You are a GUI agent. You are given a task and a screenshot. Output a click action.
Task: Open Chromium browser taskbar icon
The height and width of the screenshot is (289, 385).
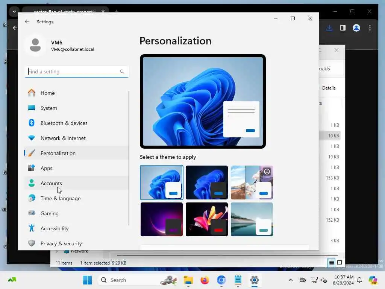221,280
